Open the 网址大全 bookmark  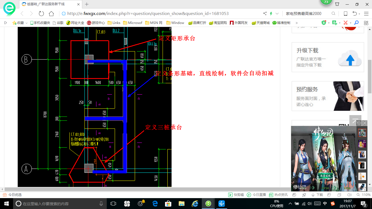[75, 23]
